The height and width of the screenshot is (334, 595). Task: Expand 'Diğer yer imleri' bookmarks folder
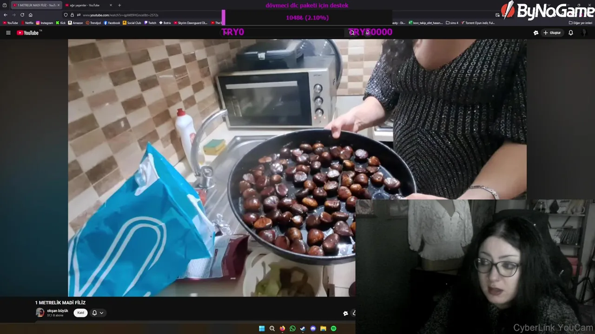581,23
